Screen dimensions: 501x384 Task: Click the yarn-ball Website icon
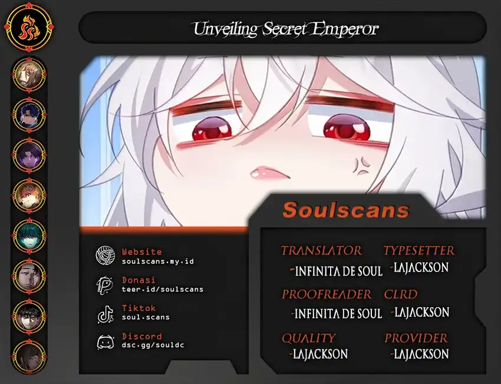(x=105, y=256)
